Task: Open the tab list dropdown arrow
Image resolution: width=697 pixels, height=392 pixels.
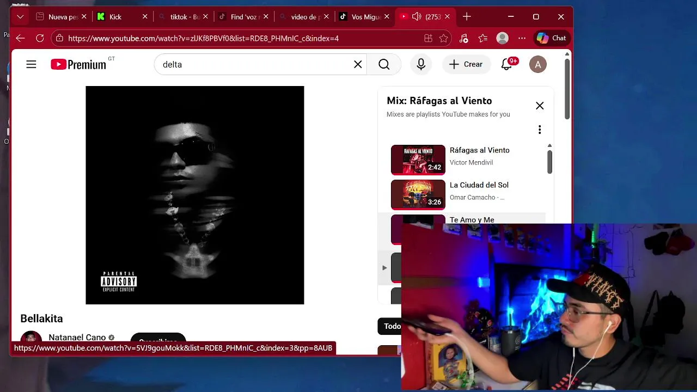Action: 20,17
